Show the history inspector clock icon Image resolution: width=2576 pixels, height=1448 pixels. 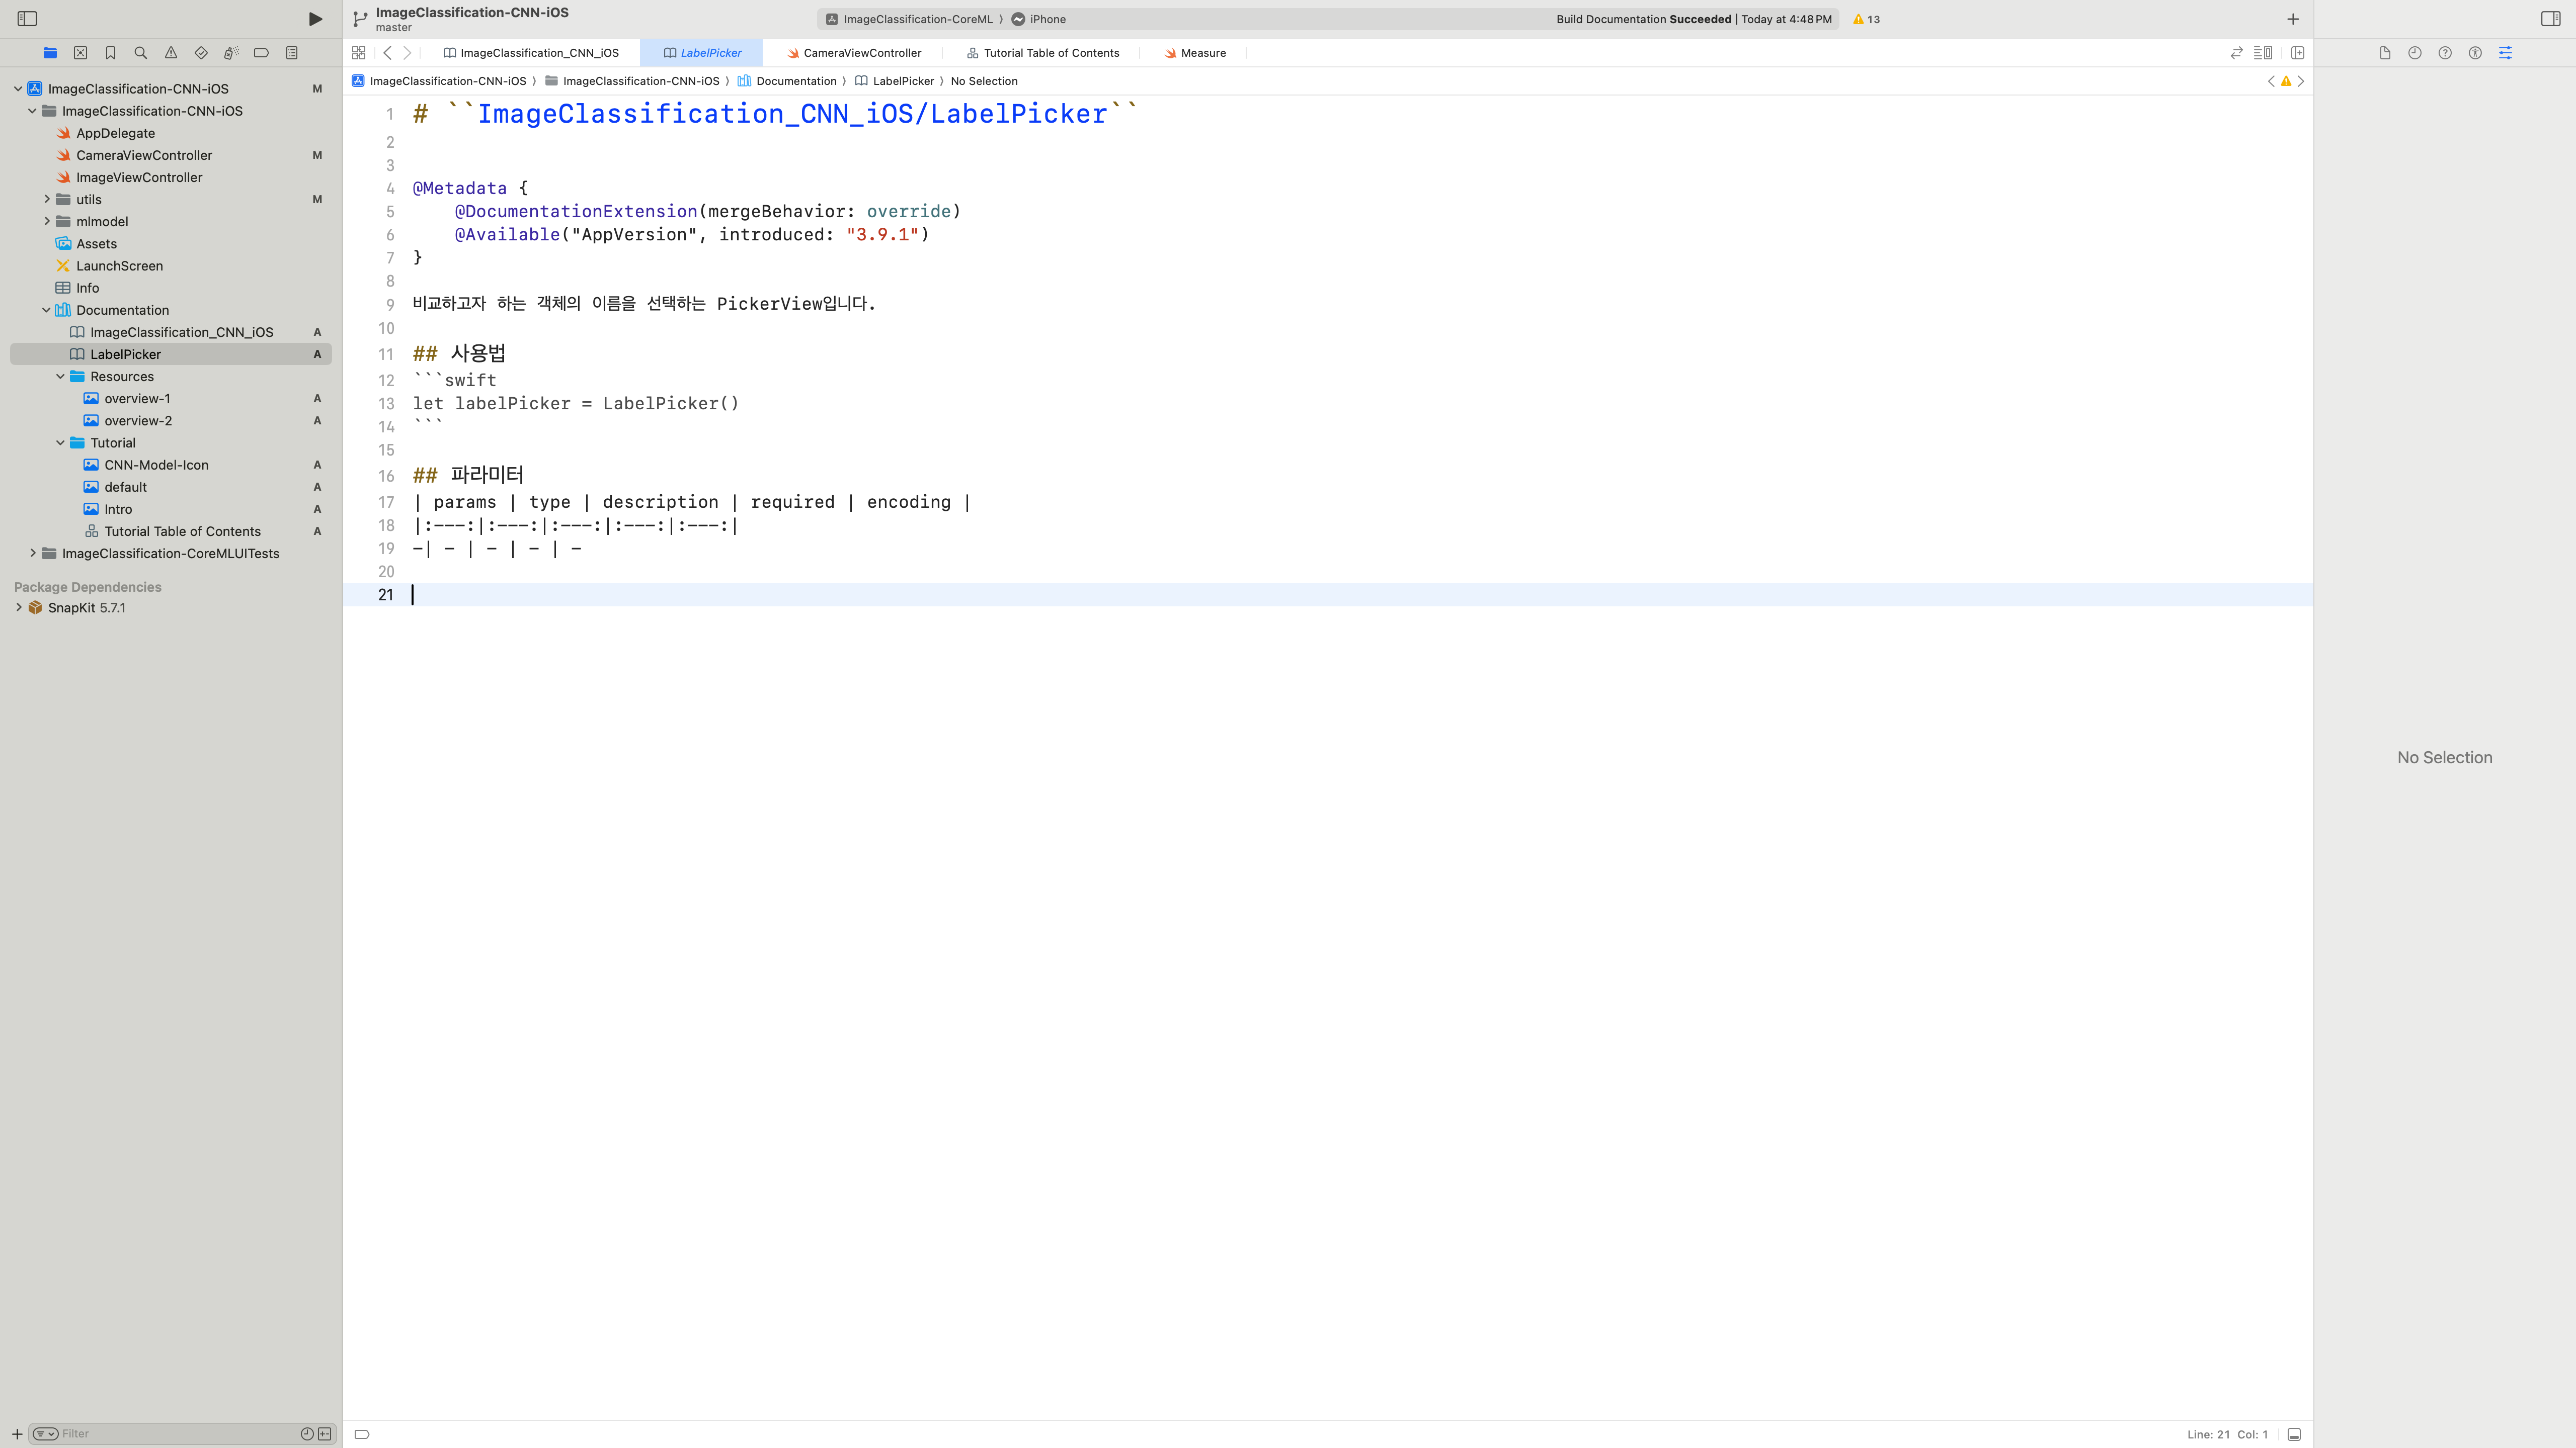[2415, 53]
